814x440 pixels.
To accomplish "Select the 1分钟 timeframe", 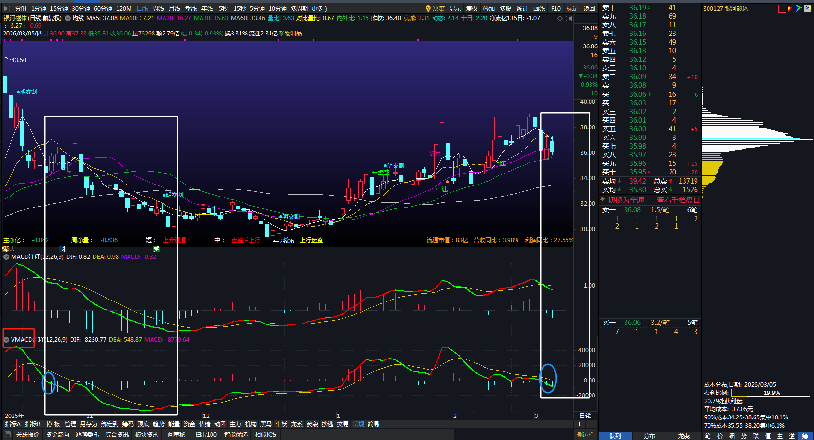I will point(39,8).
